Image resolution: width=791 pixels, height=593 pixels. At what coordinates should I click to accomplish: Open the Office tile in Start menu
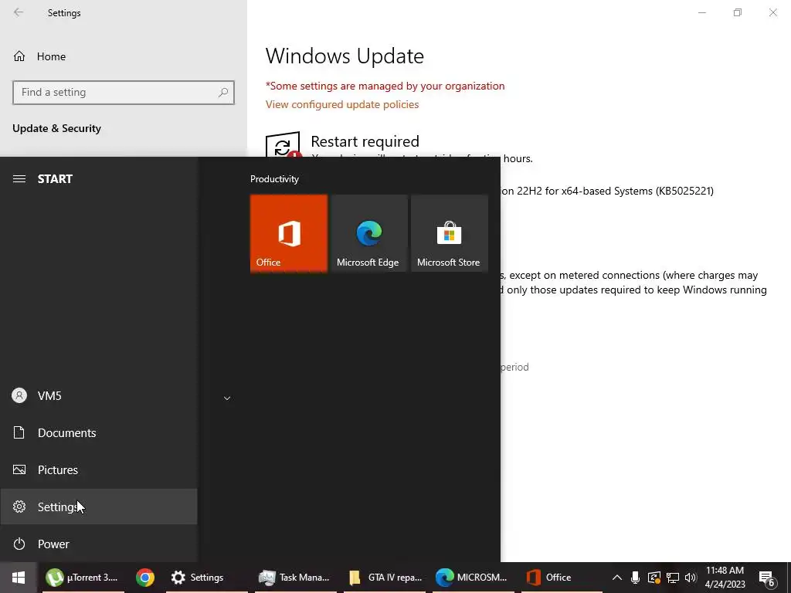tap(289, 233)
